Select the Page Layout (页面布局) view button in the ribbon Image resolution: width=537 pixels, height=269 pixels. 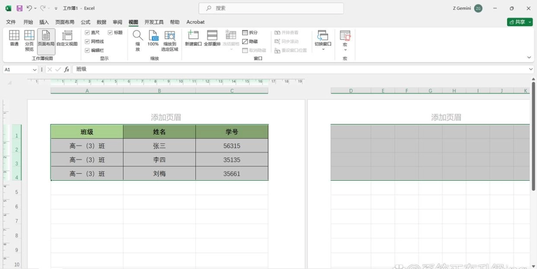pyautogui.click(x=46, y=42)
